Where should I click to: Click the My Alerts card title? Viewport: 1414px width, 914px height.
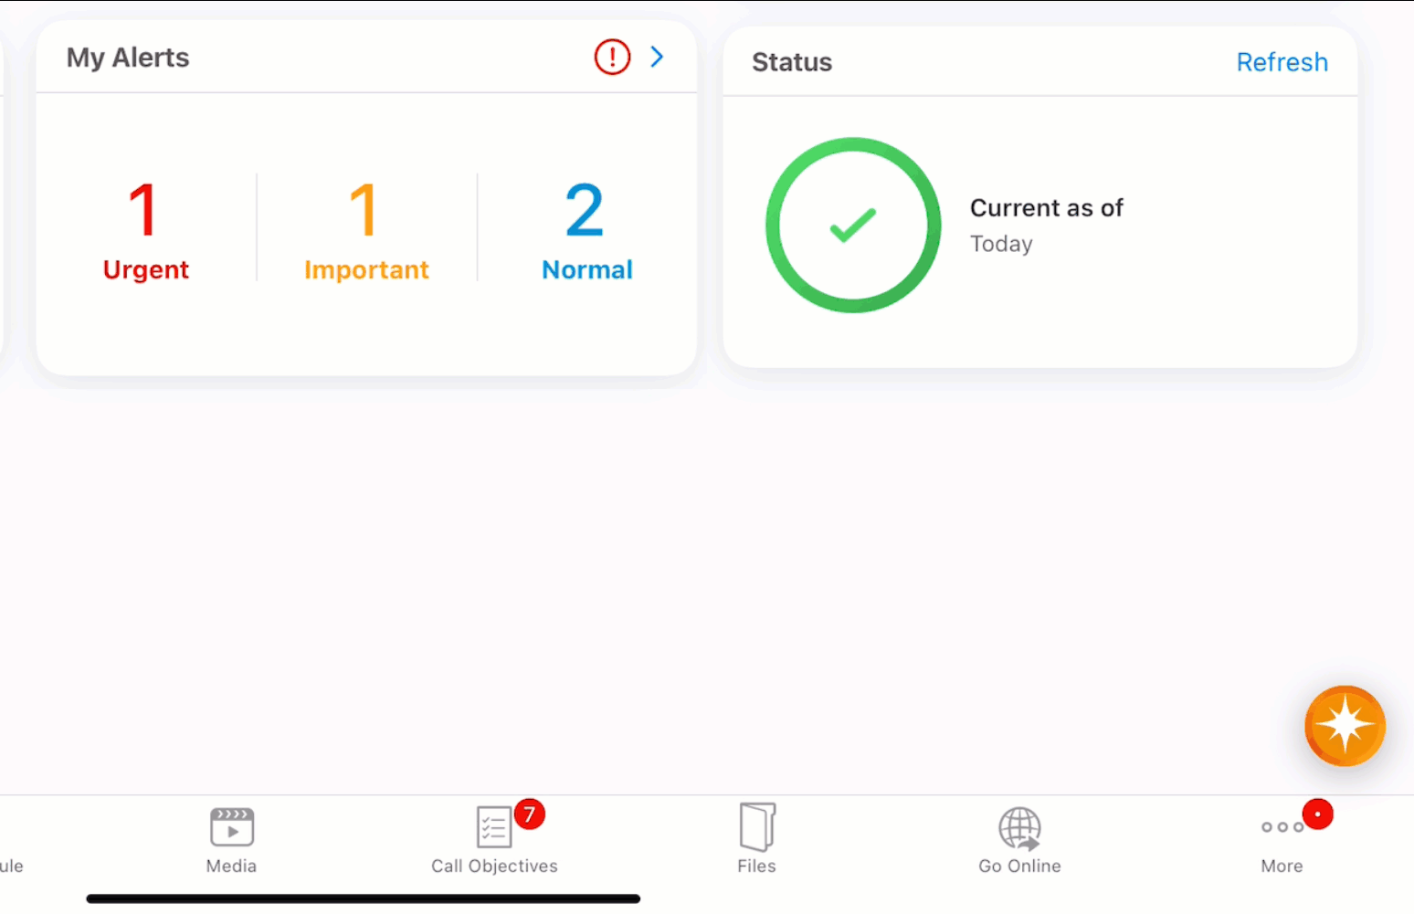(x=128, y=58)
